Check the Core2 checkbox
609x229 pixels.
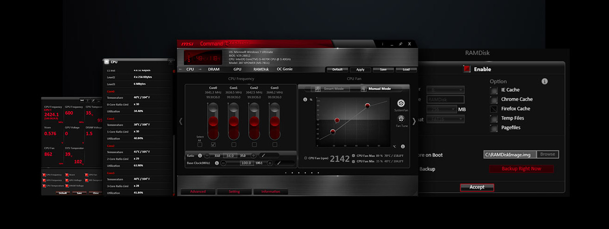click(254, 144)
